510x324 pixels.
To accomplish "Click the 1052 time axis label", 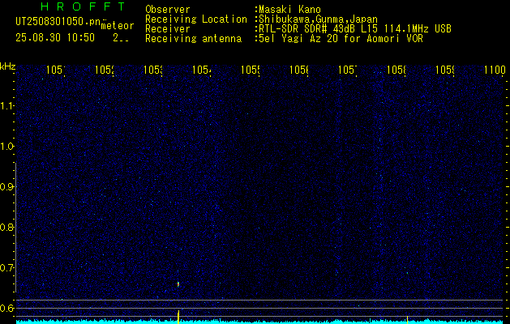I will pos(105,70).
